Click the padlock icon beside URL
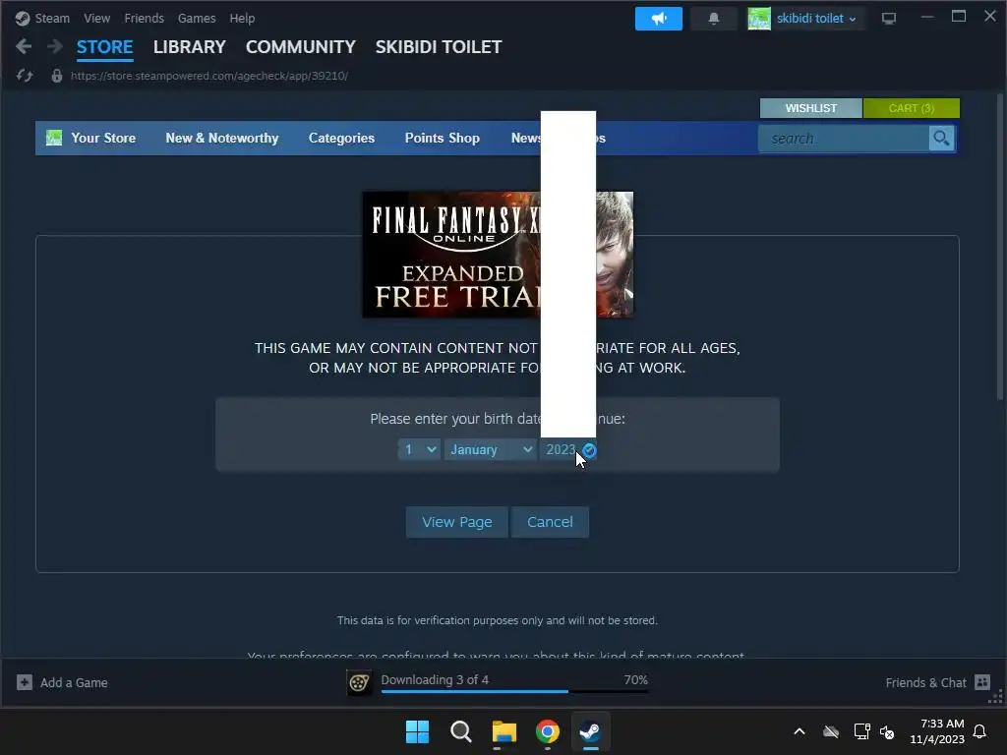Screen dimensions: 1007x755 click(56, 76)
